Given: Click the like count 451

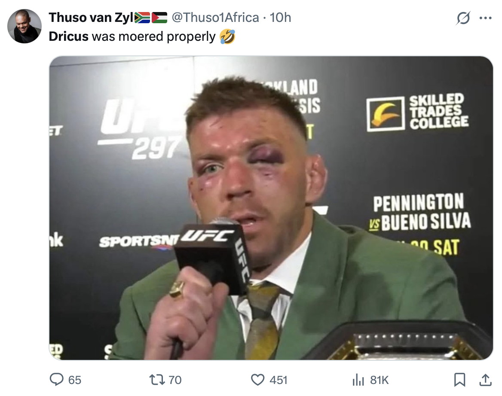Looking at the screenshot, I should pyautogui.click(x=278, y=380).
